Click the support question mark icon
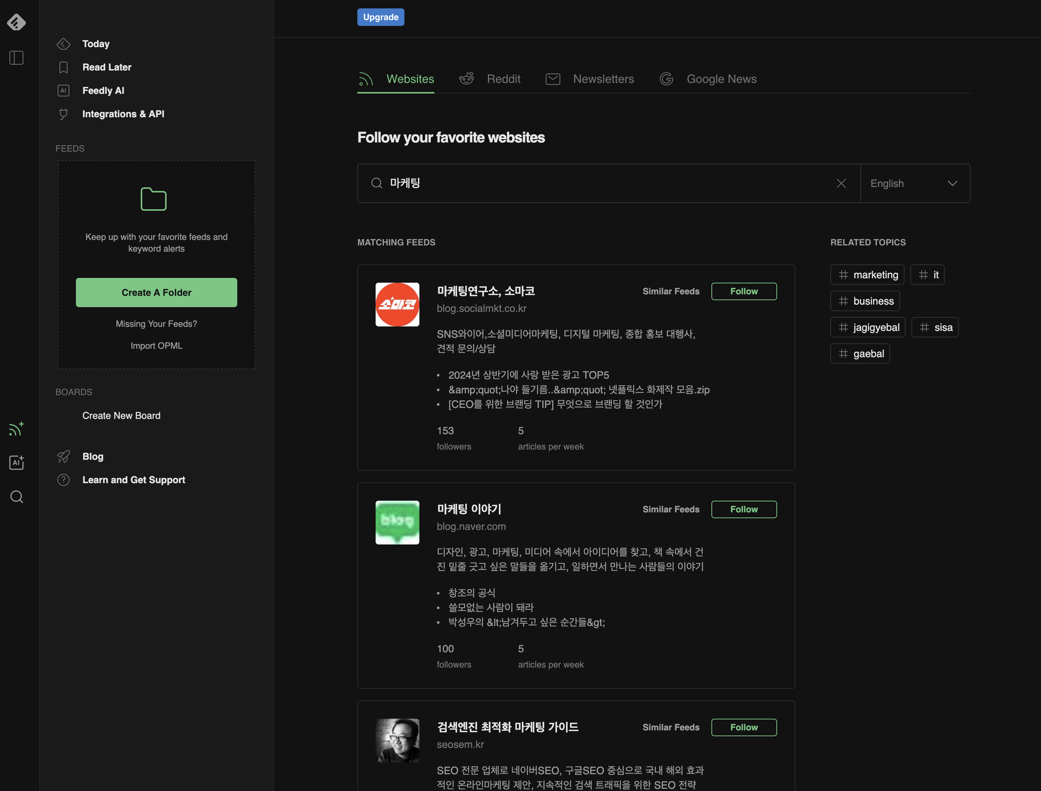 click(x=64, y=480)
